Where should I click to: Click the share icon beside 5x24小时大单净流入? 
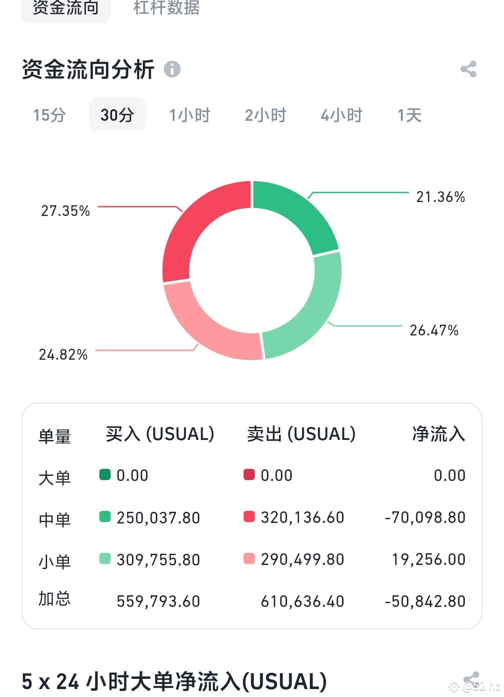pyautogui.click(x=473, y=677)
